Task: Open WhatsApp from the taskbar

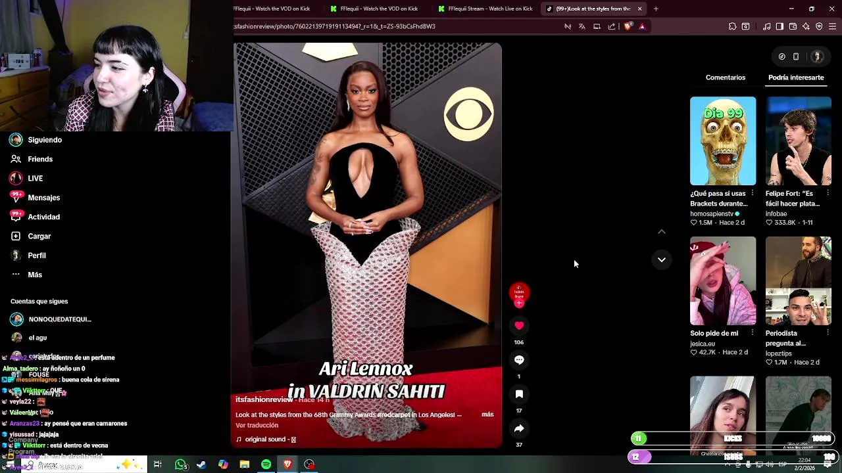Action: point(181,464)
